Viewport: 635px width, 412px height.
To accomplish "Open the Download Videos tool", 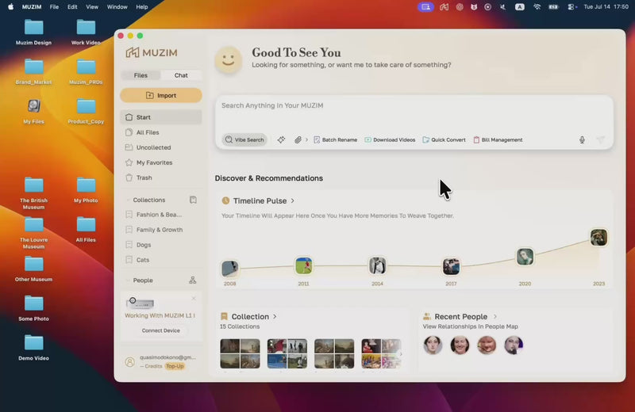I will (x=390, y=140).
